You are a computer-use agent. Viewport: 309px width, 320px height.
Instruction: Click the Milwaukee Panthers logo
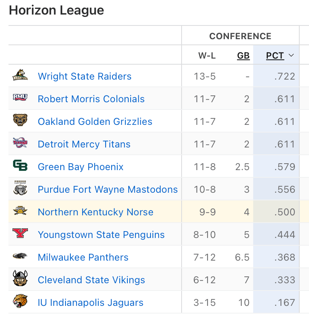click(x=20, y=257)
